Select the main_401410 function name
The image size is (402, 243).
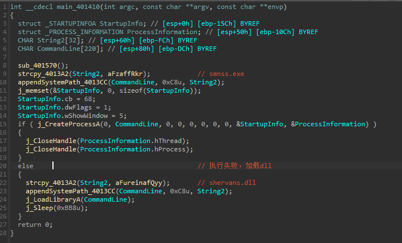(78, 7)
